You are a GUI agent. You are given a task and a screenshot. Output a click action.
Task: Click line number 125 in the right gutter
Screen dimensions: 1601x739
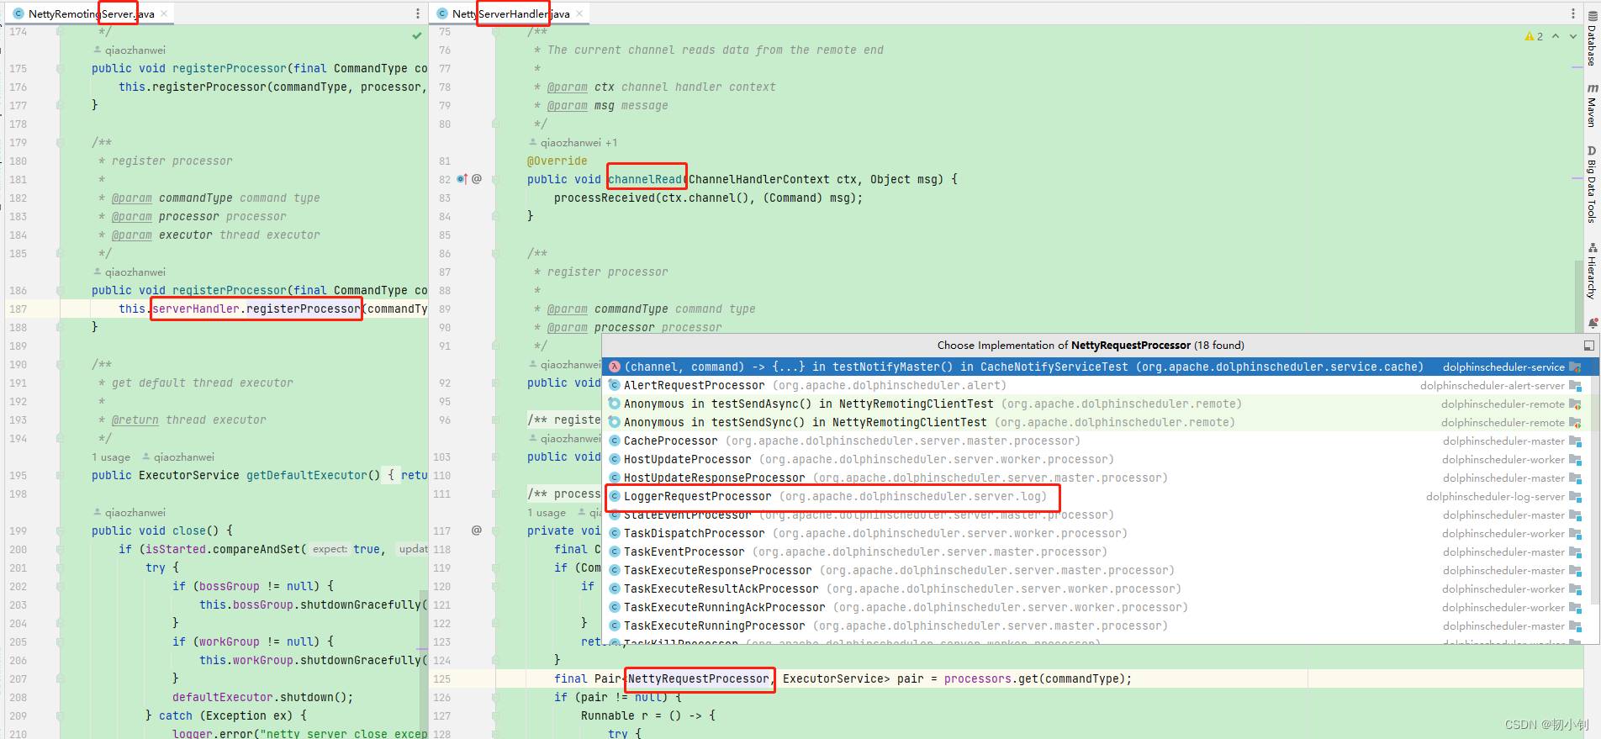click(442, 678)
